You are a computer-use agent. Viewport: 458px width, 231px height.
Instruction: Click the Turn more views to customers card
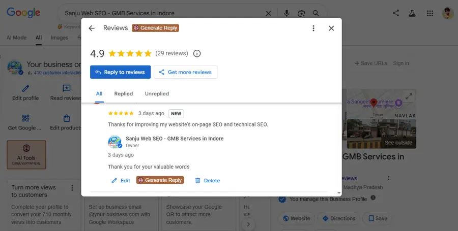click(x=44, y=205)
